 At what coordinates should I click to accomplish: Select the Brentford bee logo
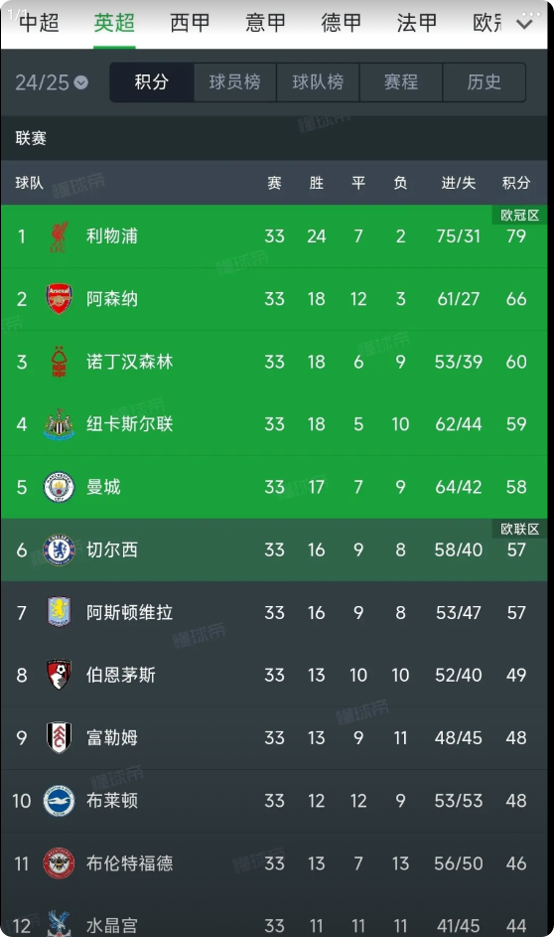point(59,863)
